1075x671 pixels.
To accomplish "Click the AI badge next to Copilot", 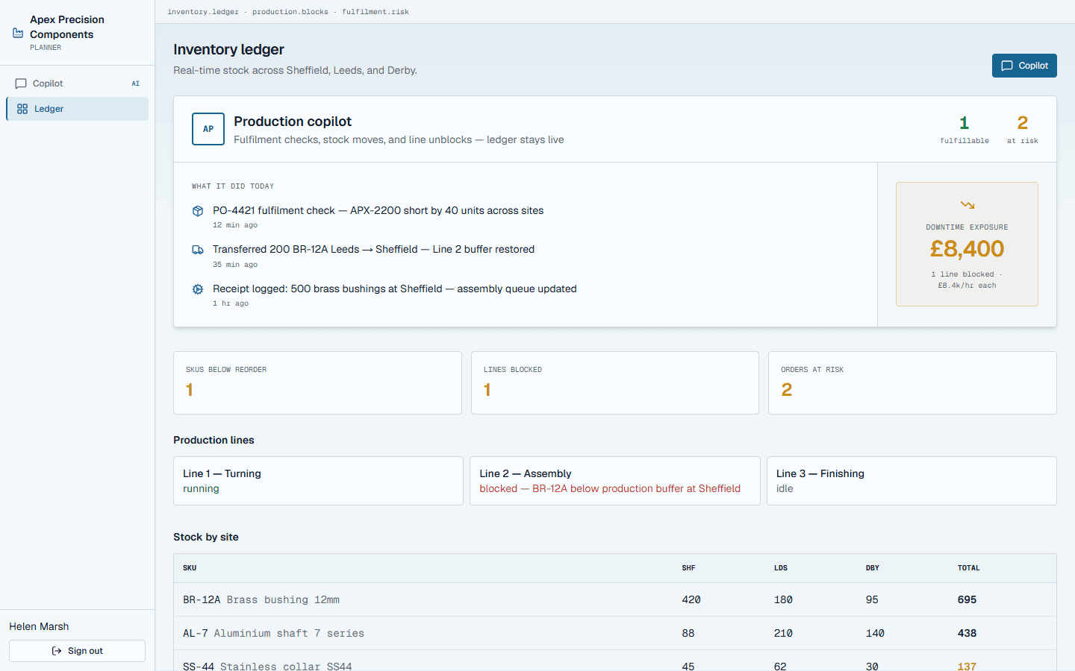I will 135,84.
